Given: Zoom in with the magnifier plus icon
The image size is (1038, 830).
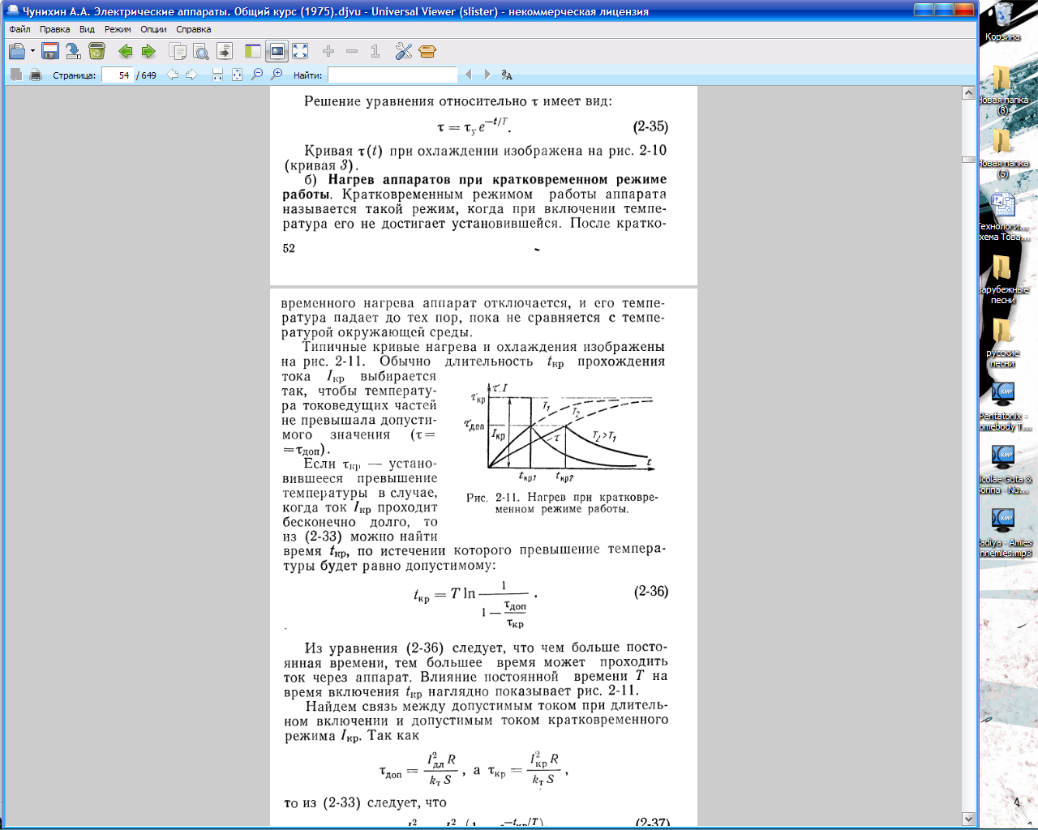Looking at the screenshot, I should point(277,75).
